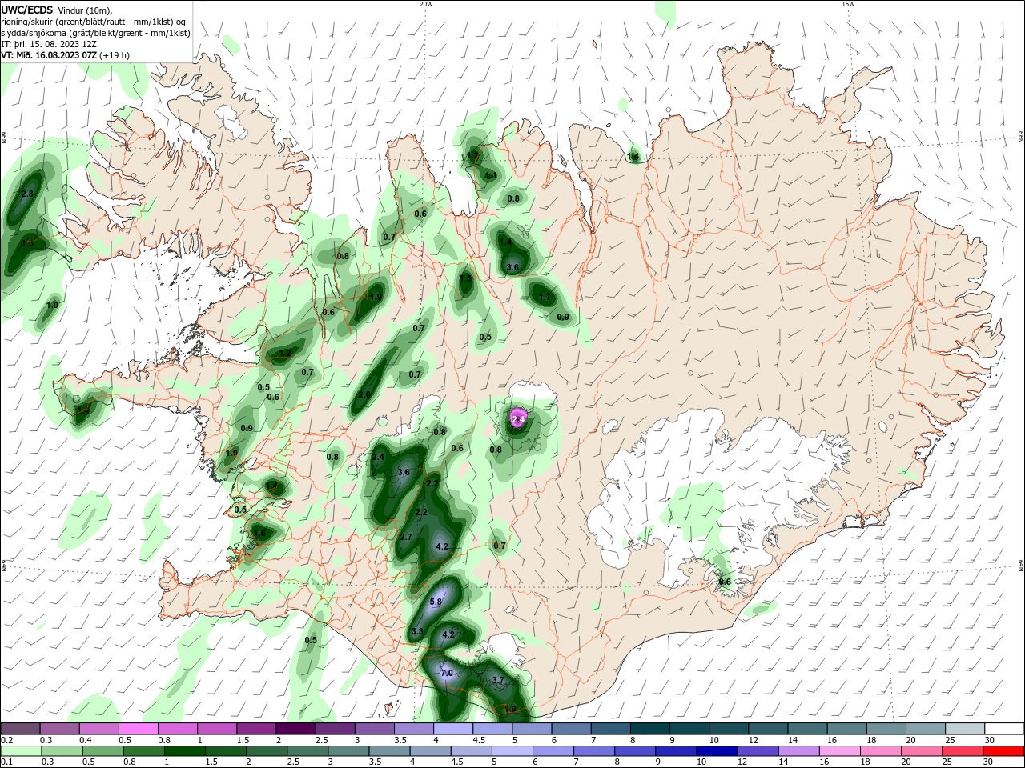Viewport: 1025px width, 768px height.
Task: Select the 1.6 value on the southwest peninsula
Action: [x=259, y=532]
